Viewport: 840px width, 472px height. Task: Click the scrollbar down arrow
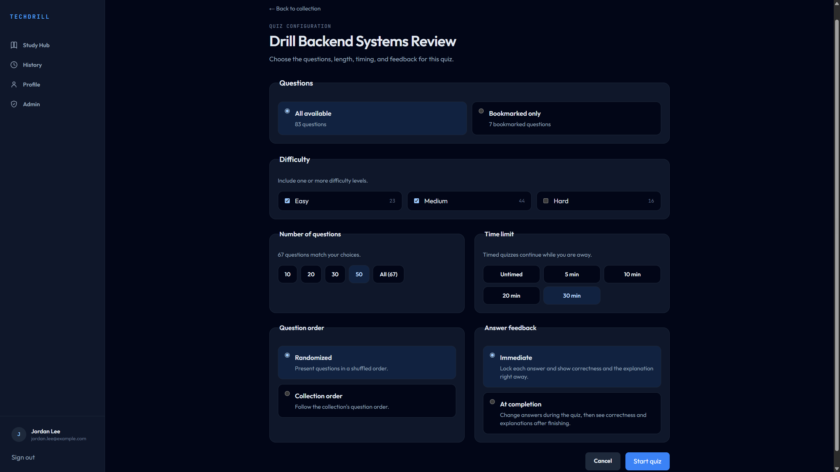pos(837,469)
